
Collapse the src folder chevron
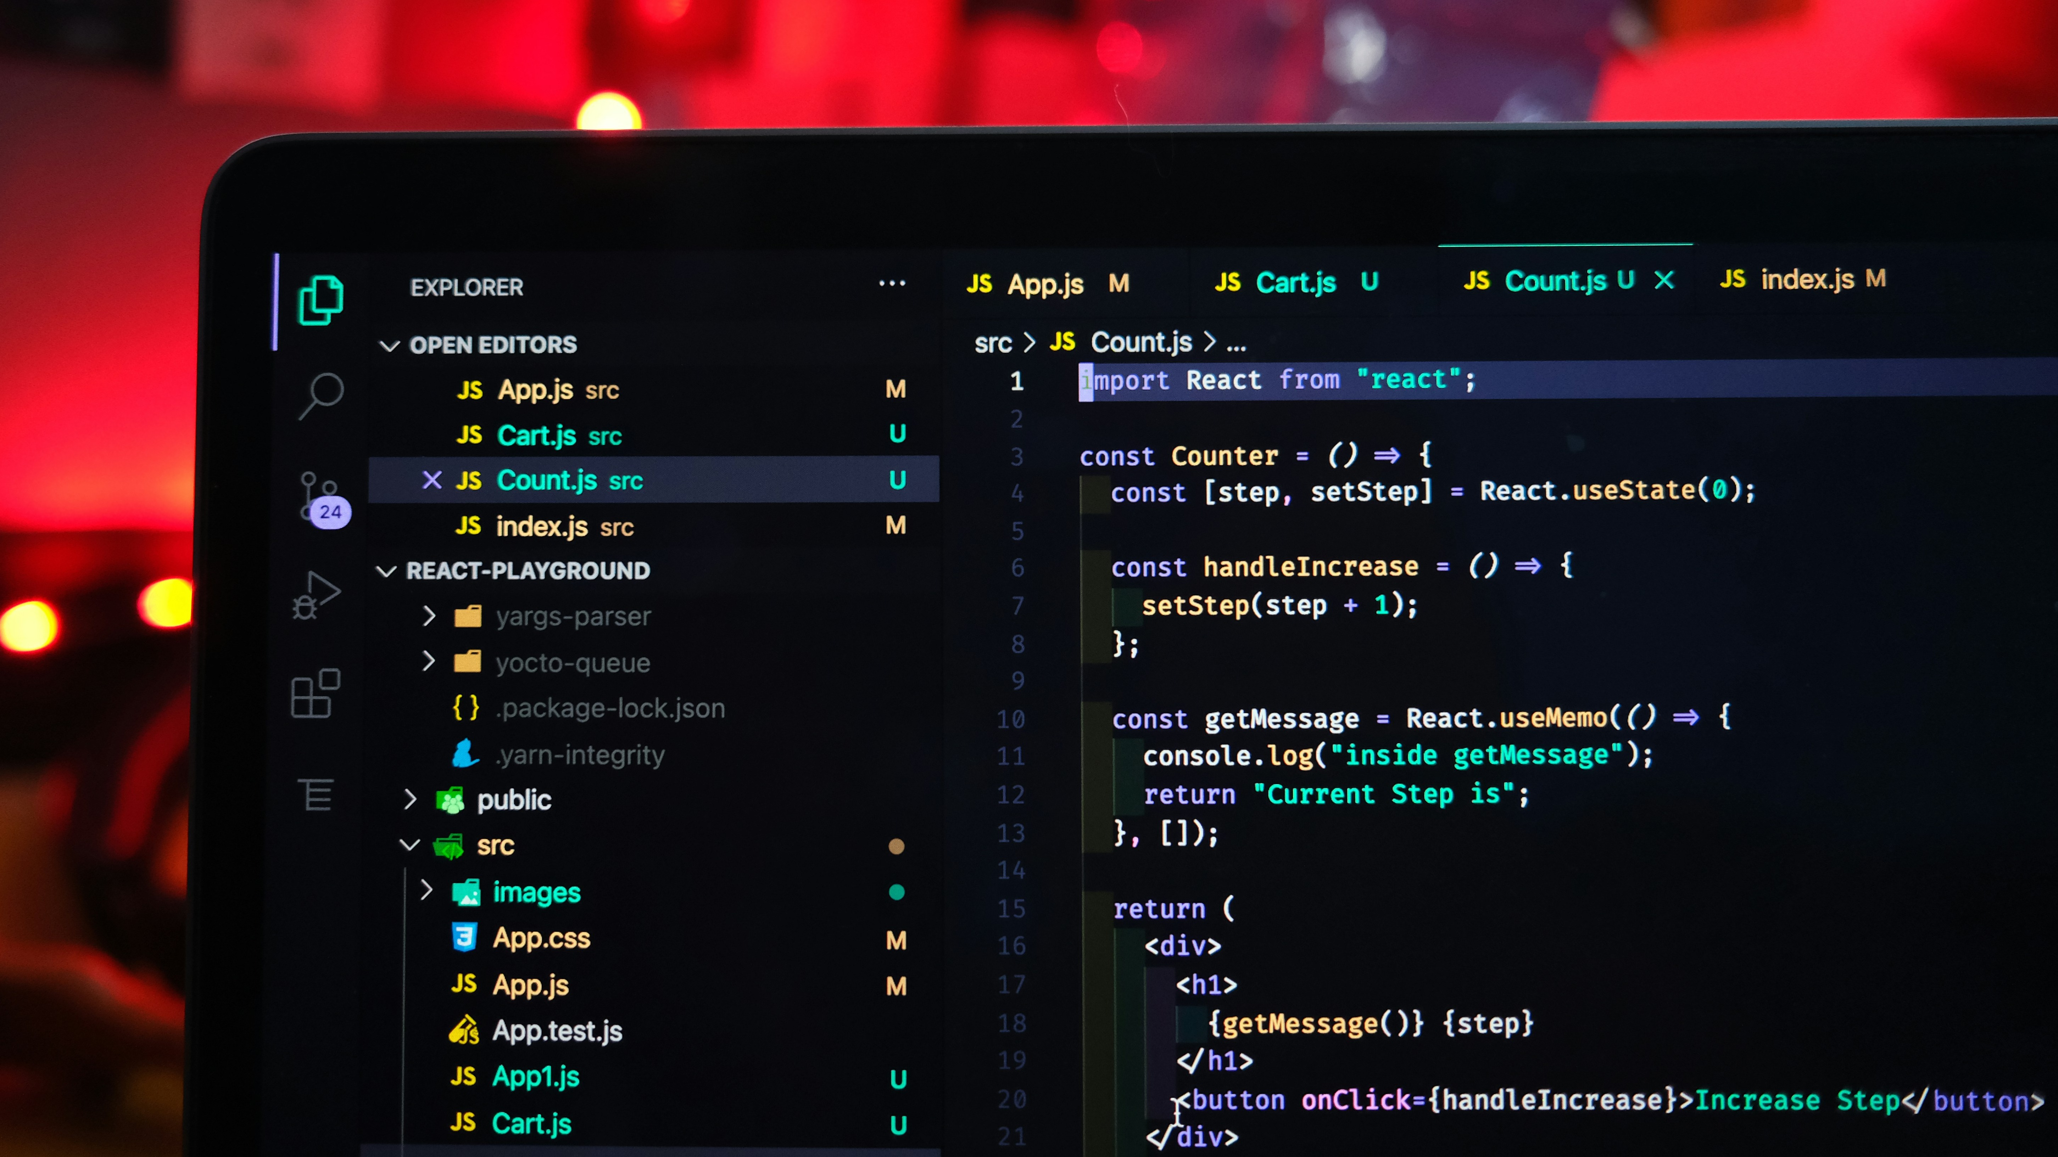[x=410, y=845]
